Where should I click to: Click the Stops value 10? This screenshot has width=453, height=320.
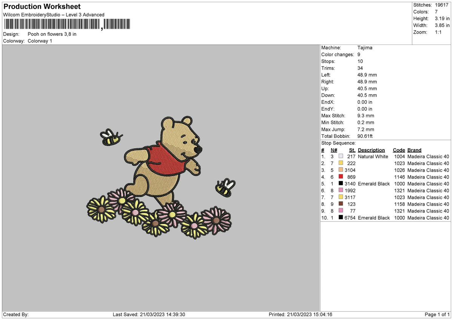[x=360, y=62]
